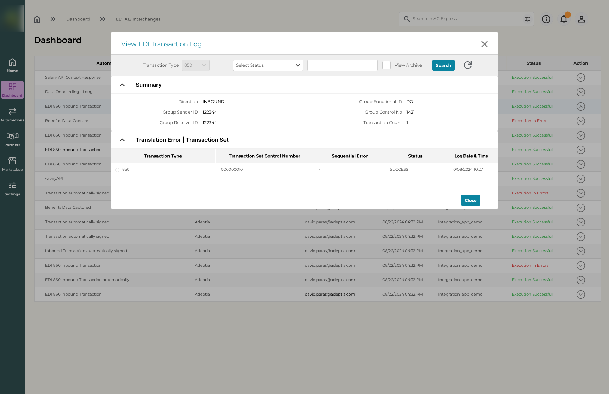Collapse the Summary section
The image size is (609, 394).
tap(122, 85)
